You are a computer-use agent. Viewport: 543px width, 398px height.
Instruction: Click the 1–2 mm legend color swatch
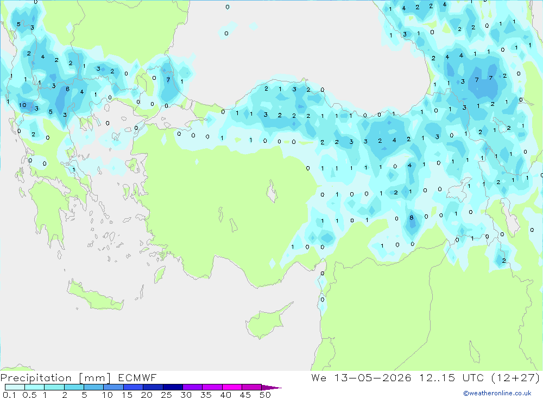[54, 387]
